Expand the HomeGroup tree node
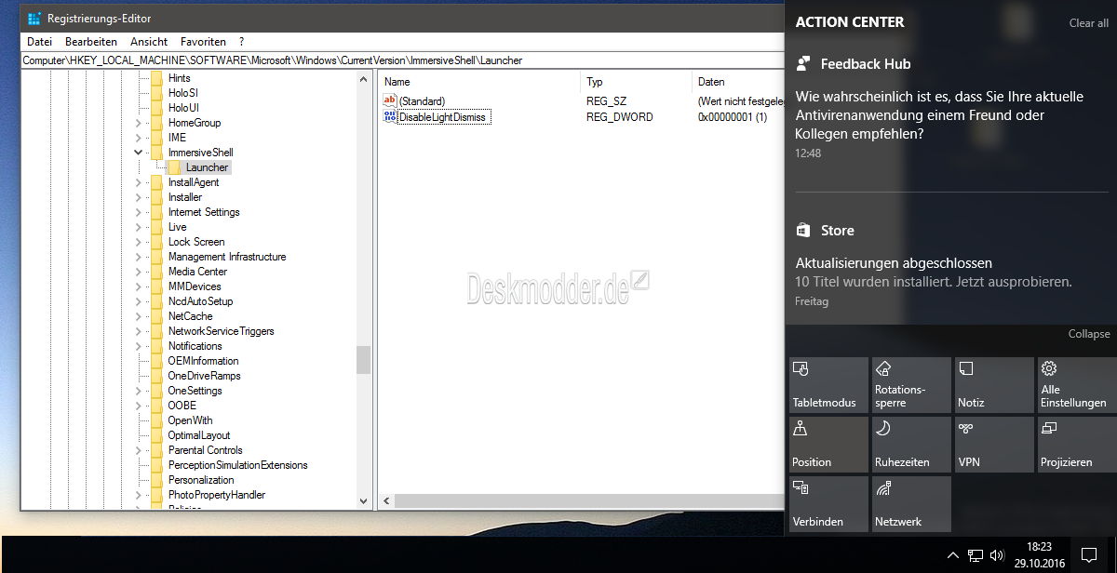1117x573 pixels. [x=138, y=123]
